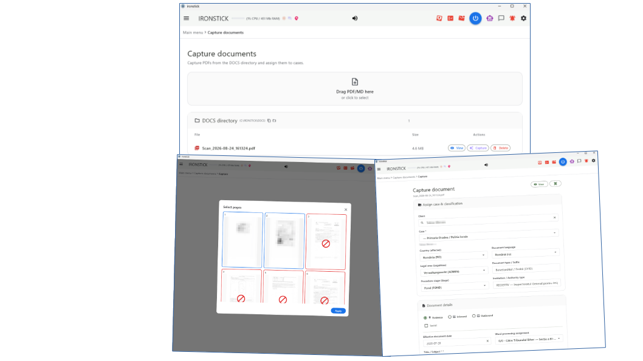Screen dimensions: 643x361
Task: Open DOCS directory folder icon beside path
Action: coord(274,121)
